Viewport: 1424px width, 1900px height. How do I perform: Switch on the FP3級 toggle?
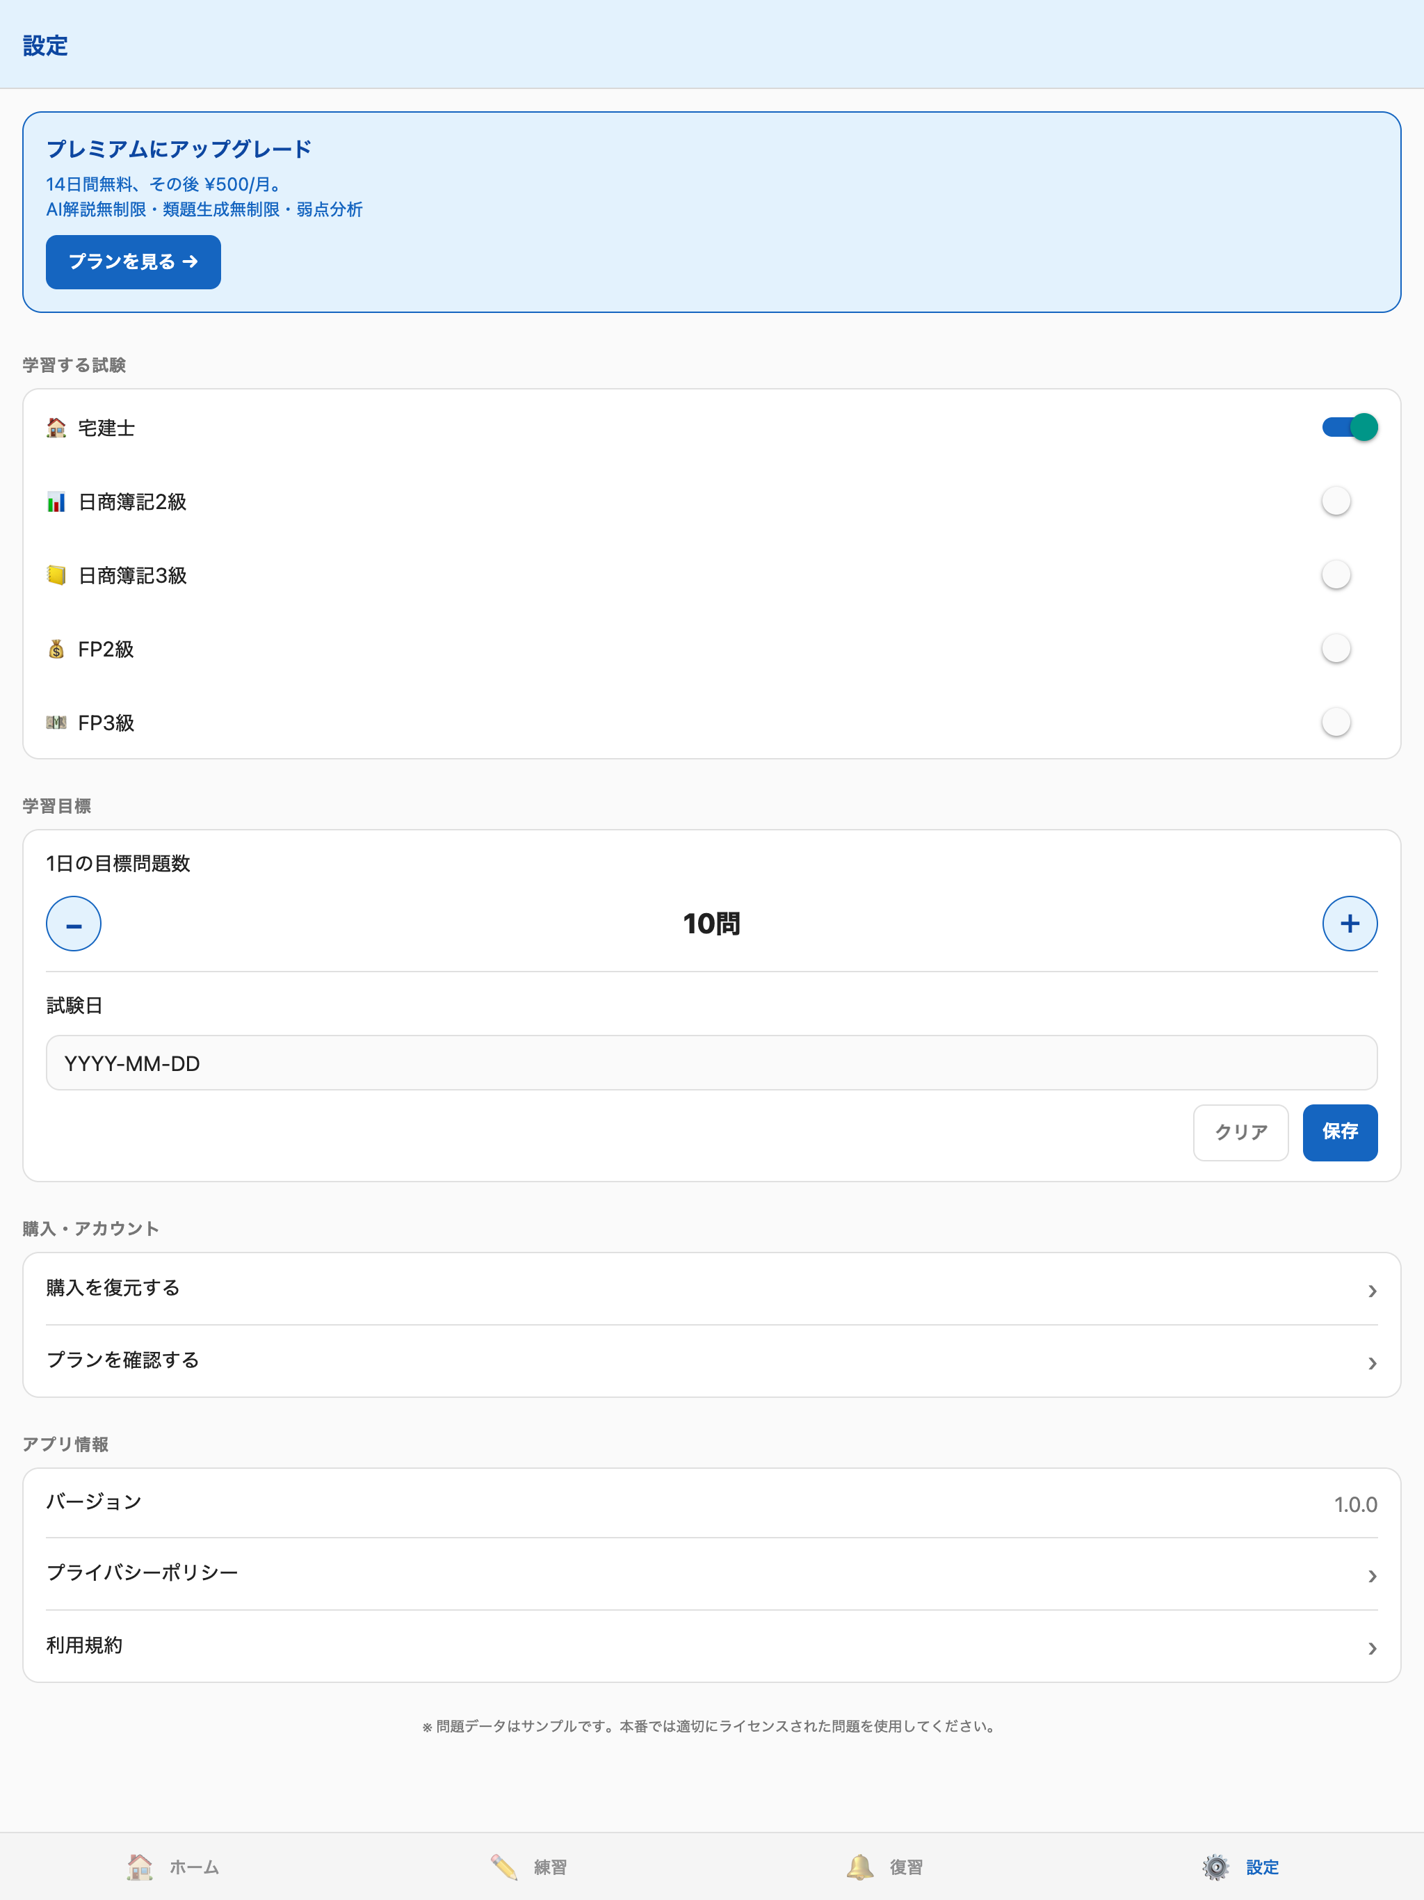click(x=1350, y=723)
